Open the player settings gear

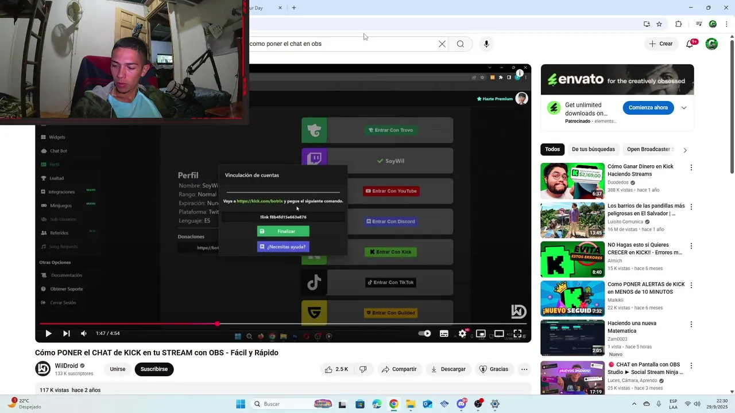click(x=462, y=333)
